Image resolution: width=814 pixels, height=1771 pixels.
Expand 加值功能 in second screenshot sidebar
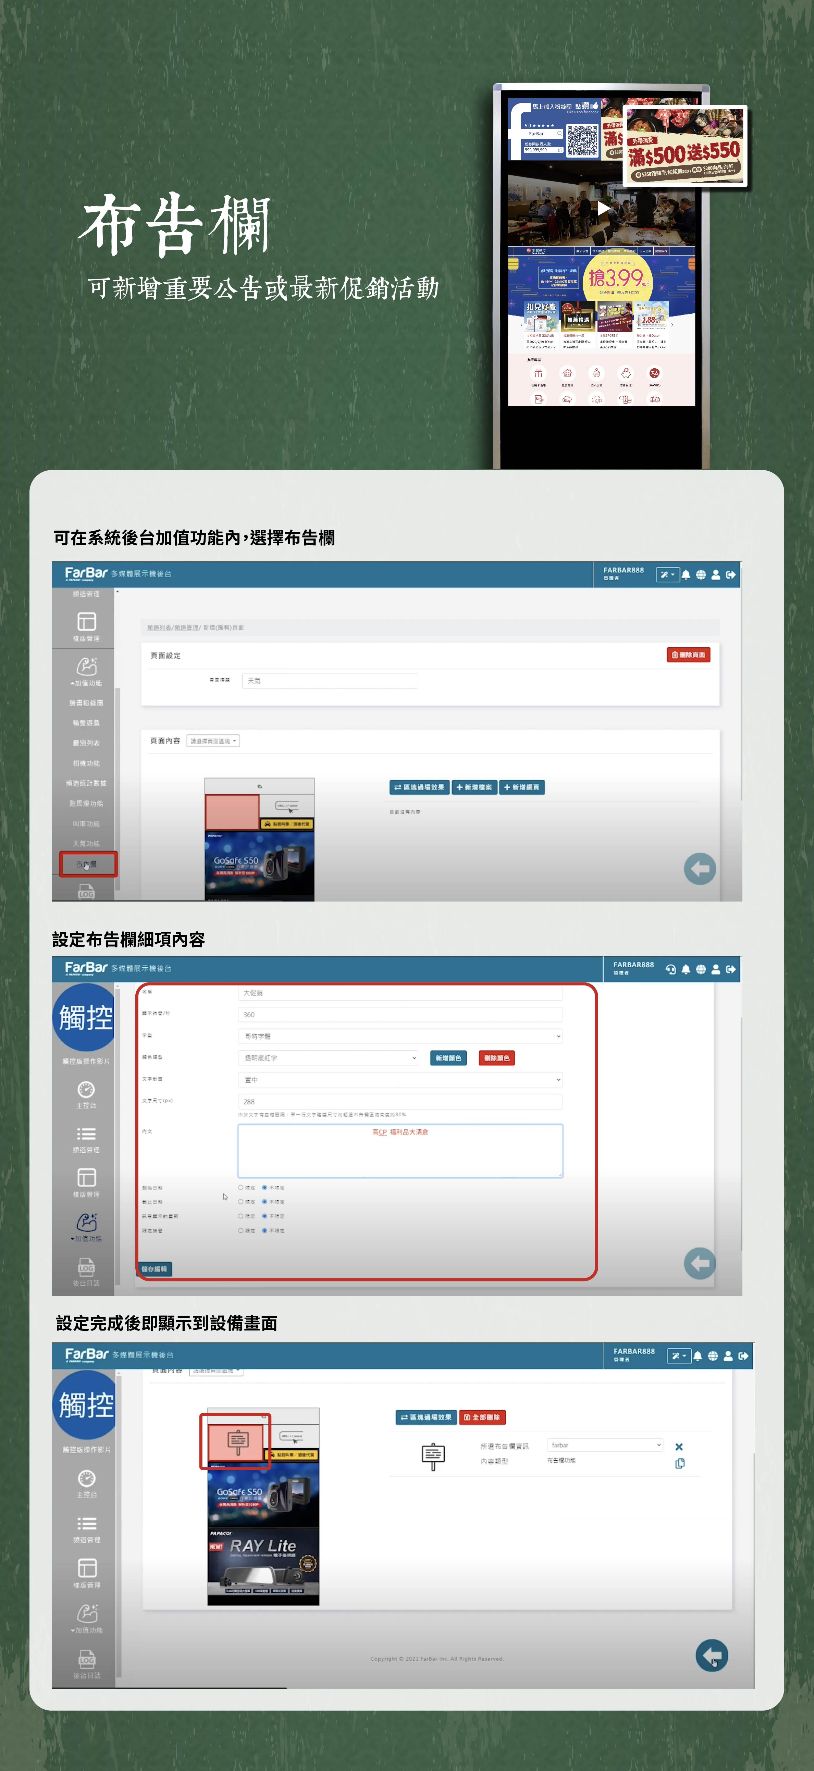coord(86,1239)
